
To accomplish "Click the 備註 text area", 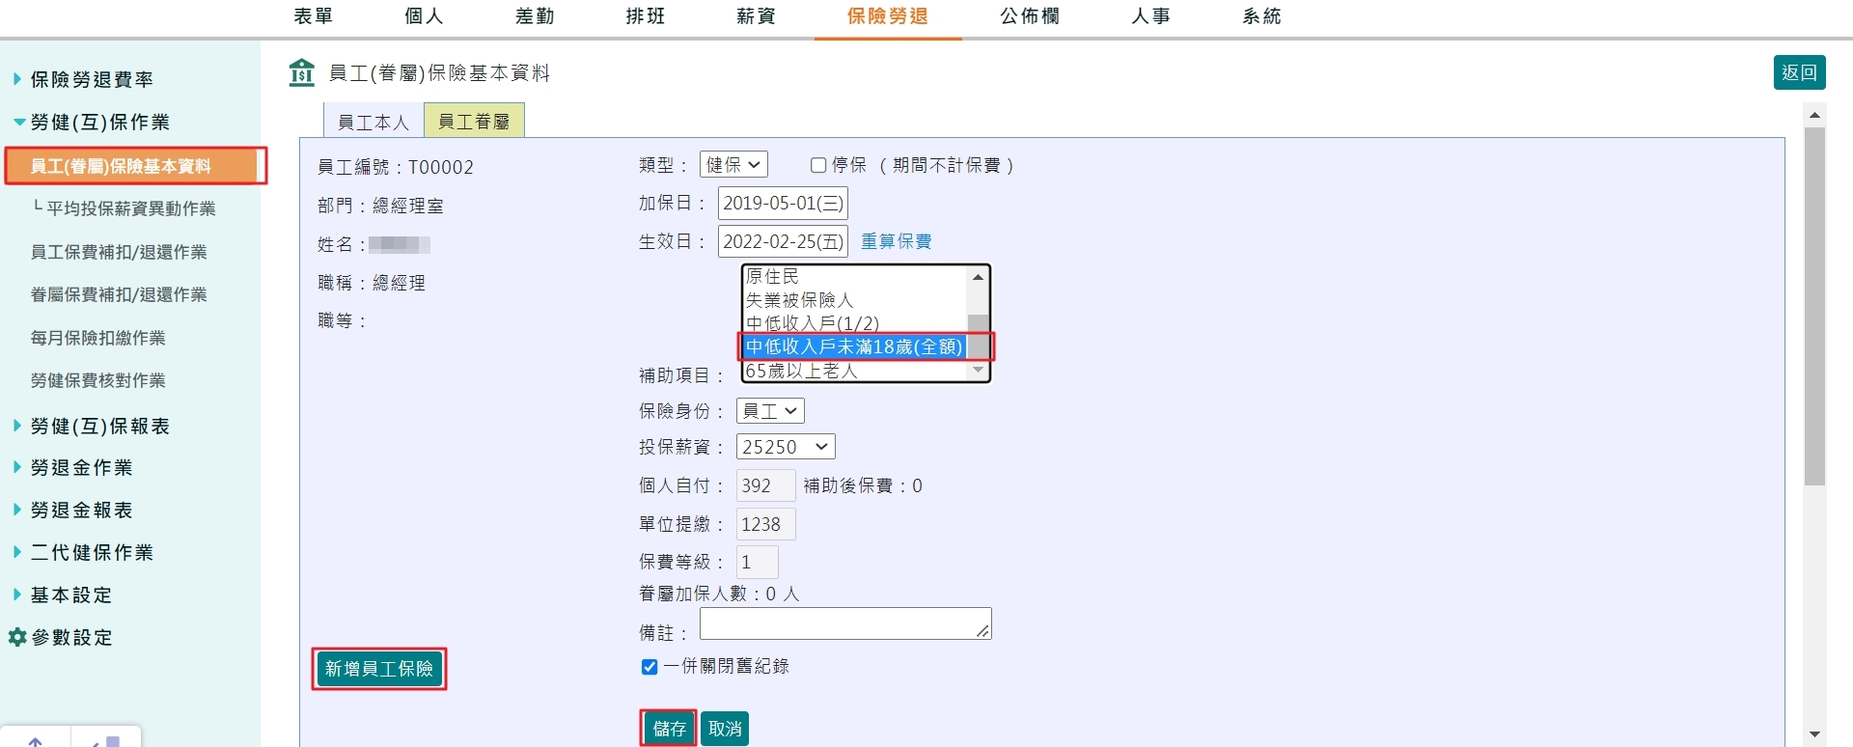I will coord(845,623).
